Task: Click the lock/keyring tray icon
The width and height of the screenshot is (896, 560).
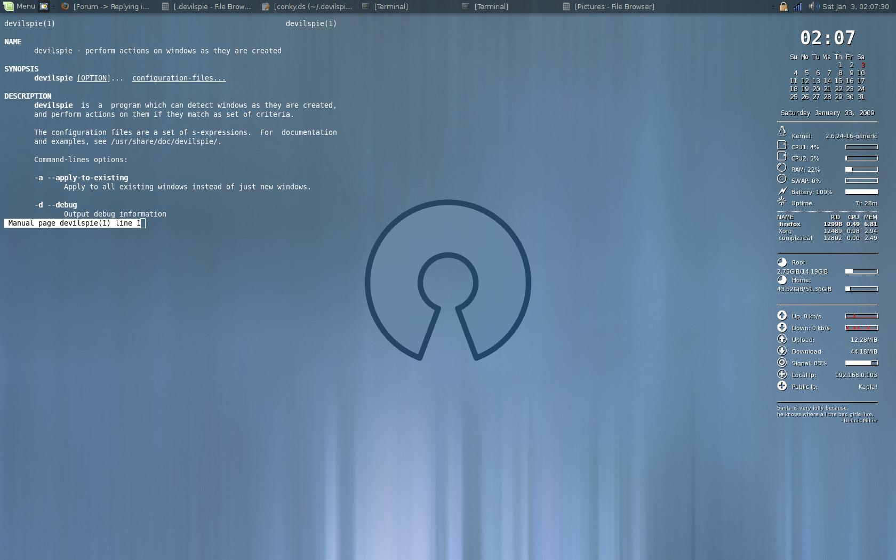Action: (783, 6)
